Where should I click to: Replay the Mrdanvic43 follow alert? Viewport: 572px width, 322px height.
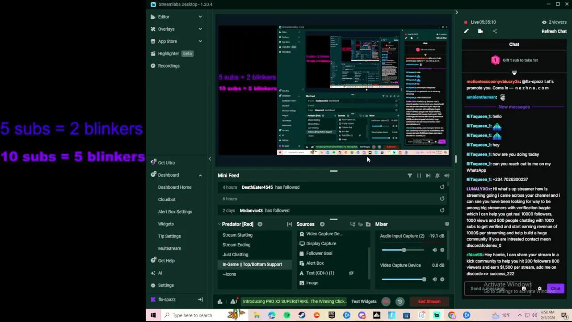442,211
